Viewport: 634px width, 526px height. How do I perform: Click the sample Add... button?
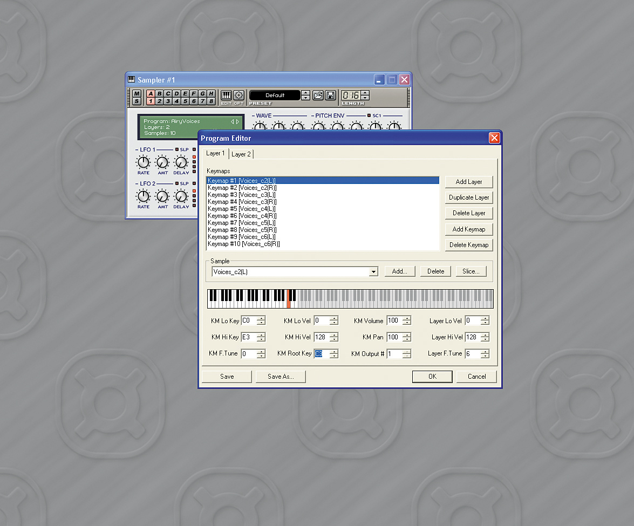point(399,271)
